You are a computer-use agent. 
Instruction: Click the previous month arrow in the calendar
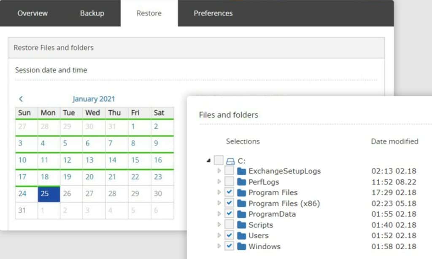[x=21, y=99]
